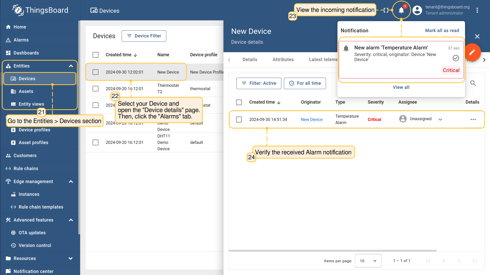The image size is (490, 275).
Task: Toggle select-all checkbox in Devices table
Action: (96, 55)
